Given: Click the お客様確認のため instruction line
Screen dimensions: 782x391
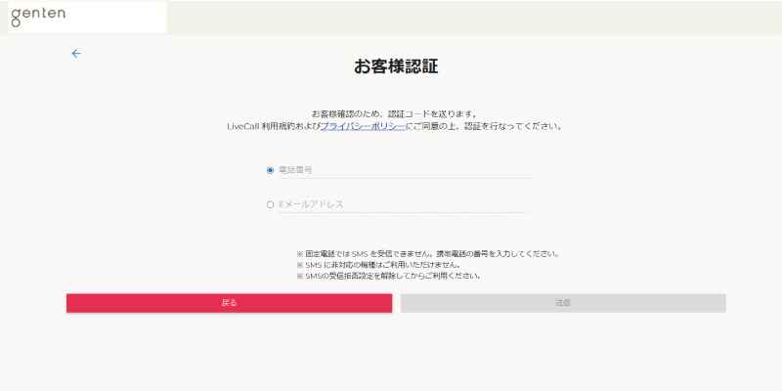Looking at the screenshot, I should (395, 113).
